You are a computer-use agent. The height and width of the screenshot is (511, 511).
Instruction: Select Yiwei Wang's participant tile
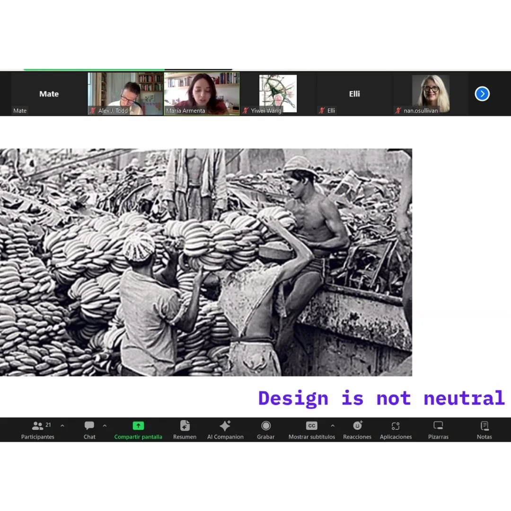278,94
